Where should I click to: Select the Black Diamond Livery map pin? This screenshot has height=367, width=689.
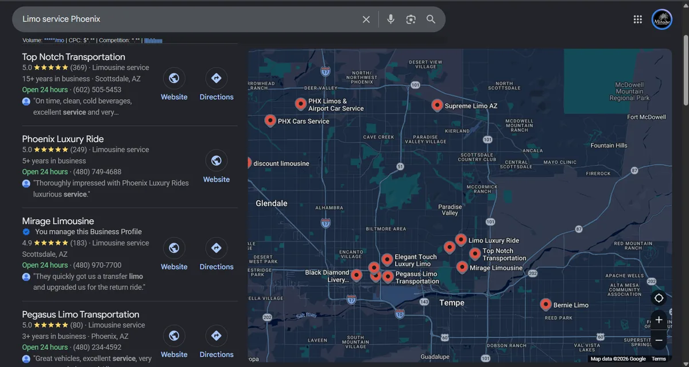[x=357, y=275]
